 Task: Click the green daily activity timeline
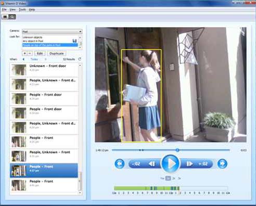pyautogui.click(x=147, y=188)
